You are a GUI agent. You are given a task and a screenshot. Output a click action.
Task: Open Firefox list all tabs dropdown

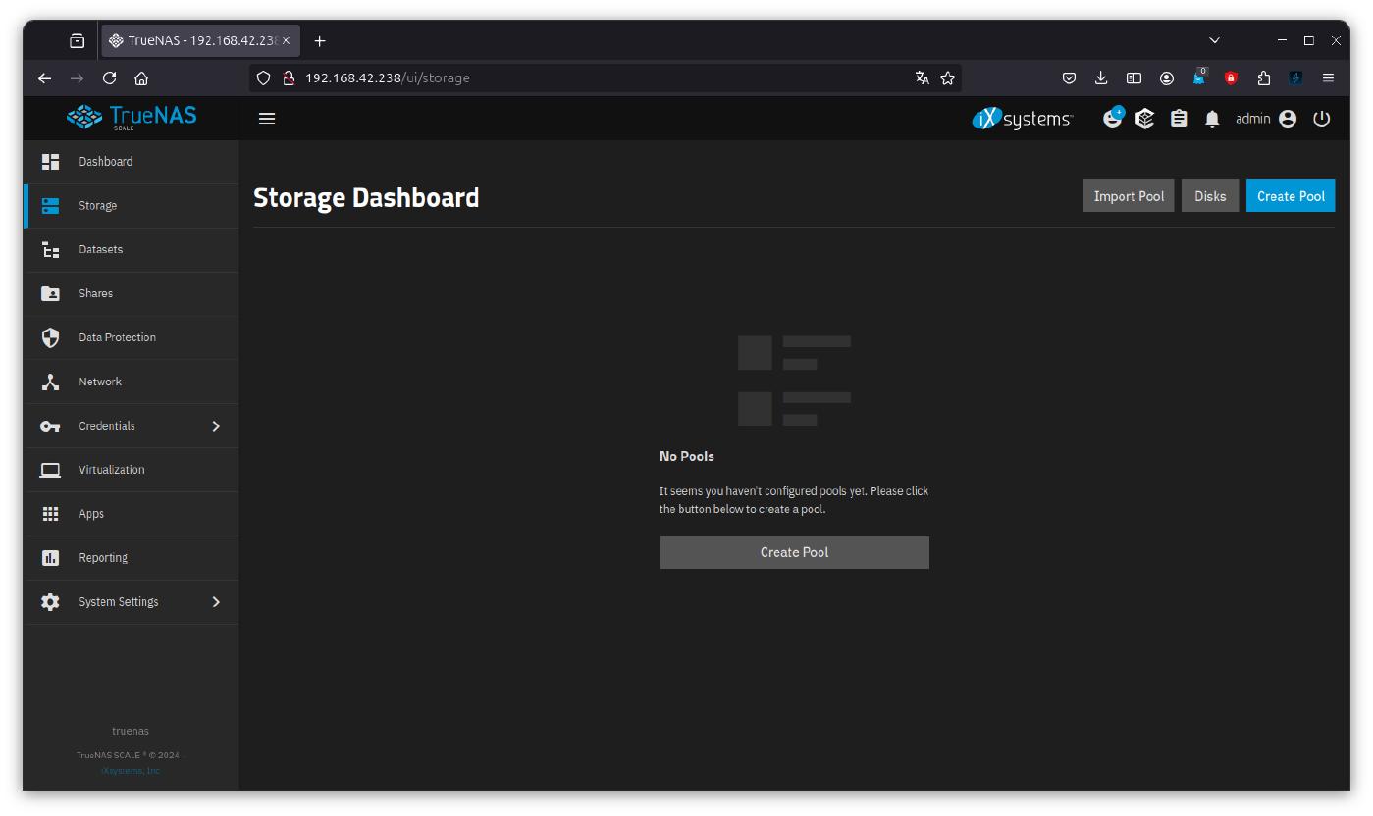(1214, 41)
